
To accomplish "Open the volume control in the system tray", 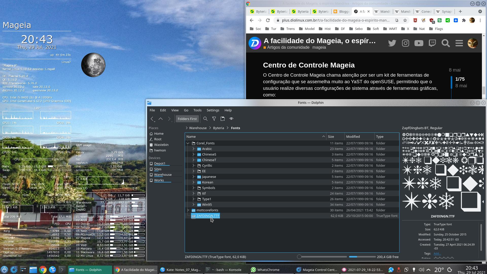I will pyautogui.click(x=421, y=270).
